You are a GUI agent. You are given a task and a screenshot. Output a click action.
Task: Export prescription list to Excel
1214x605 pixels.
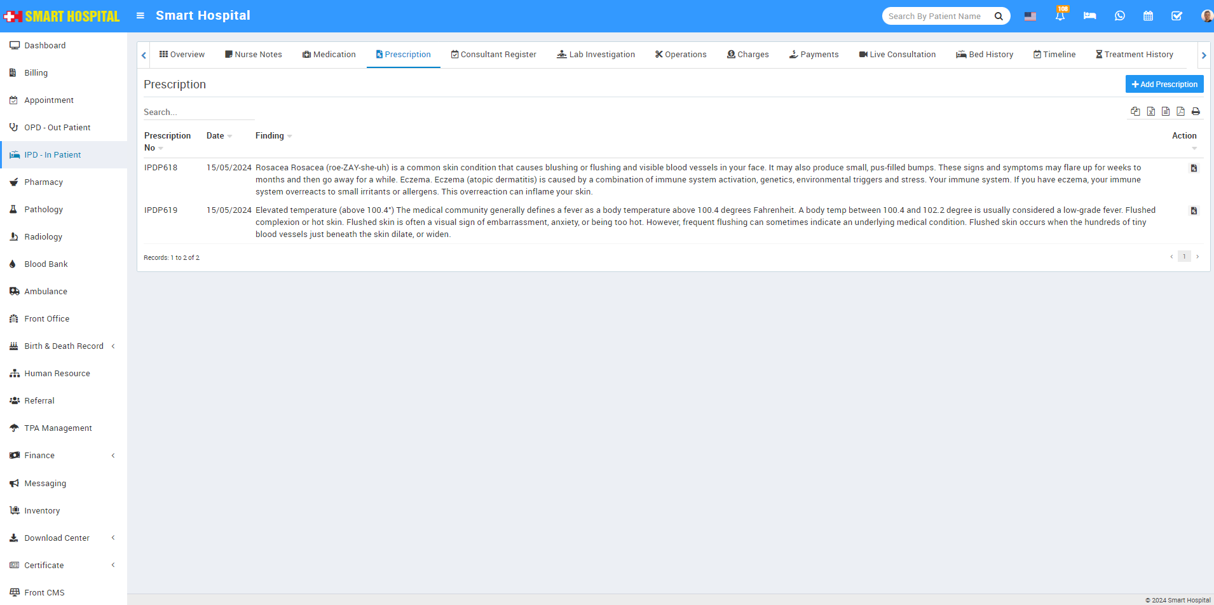point(1151,111)
